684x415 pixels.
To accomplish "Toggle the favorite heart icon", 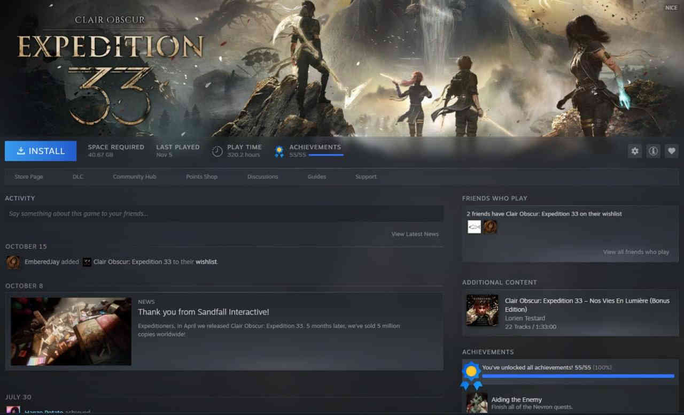I will point(672,151).
